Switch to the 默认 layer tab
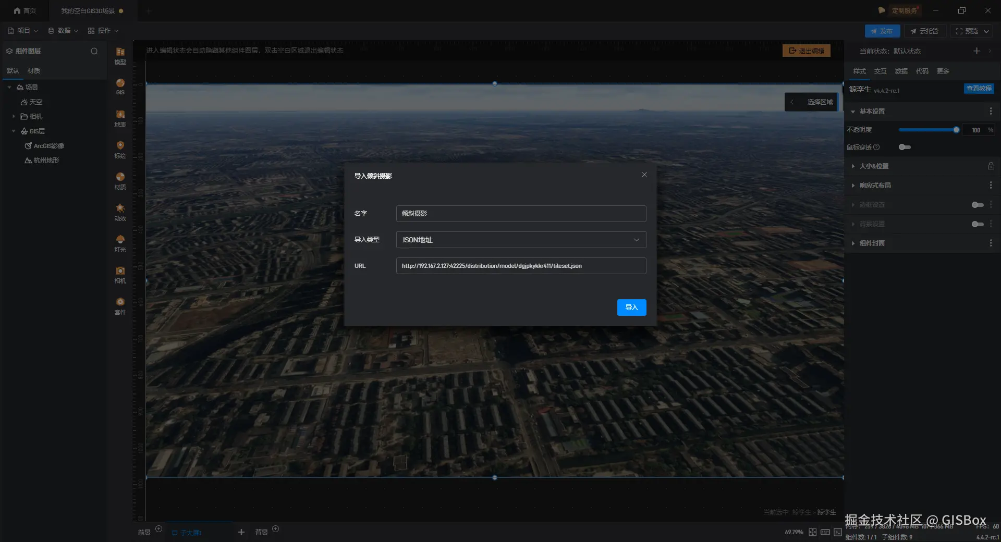Image resolution: width=1001 pixels, height=542 pixels. pyautogui.click(x=13, y=71)
